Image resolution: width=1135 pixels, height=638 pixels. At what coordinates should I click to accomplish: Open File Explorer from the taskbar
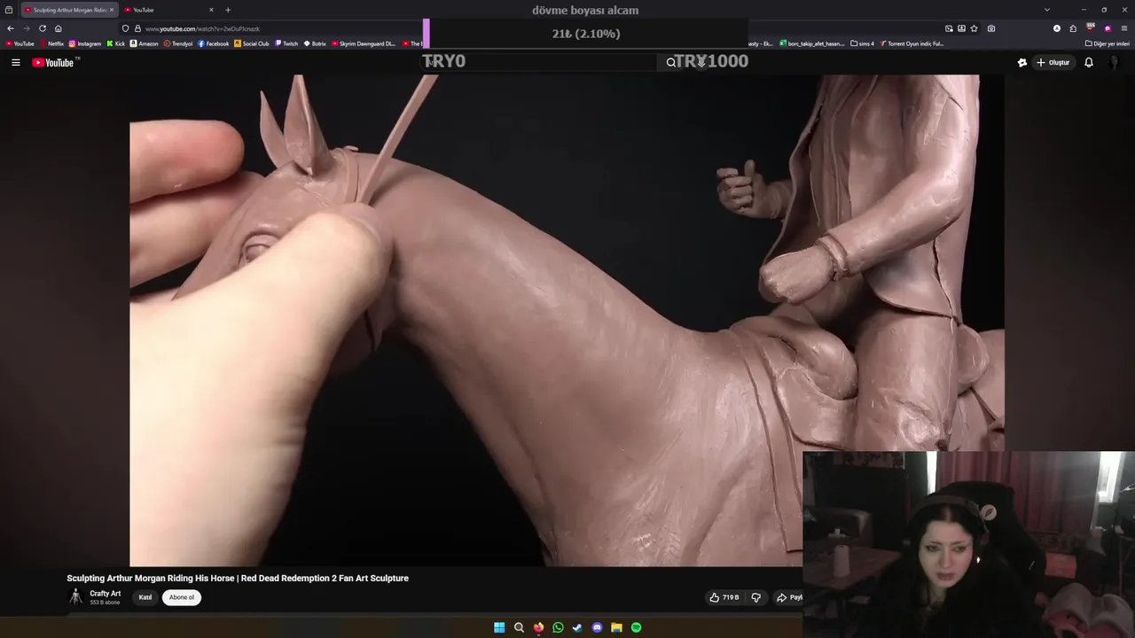(x=616, y=627)
